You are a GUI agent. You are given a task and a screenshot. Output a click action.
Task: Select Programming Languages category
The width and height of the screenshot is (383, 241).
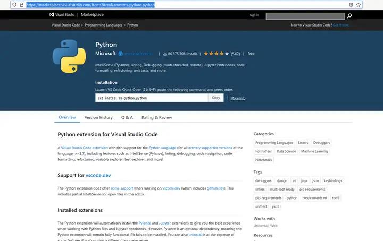(x=274, y=143)
